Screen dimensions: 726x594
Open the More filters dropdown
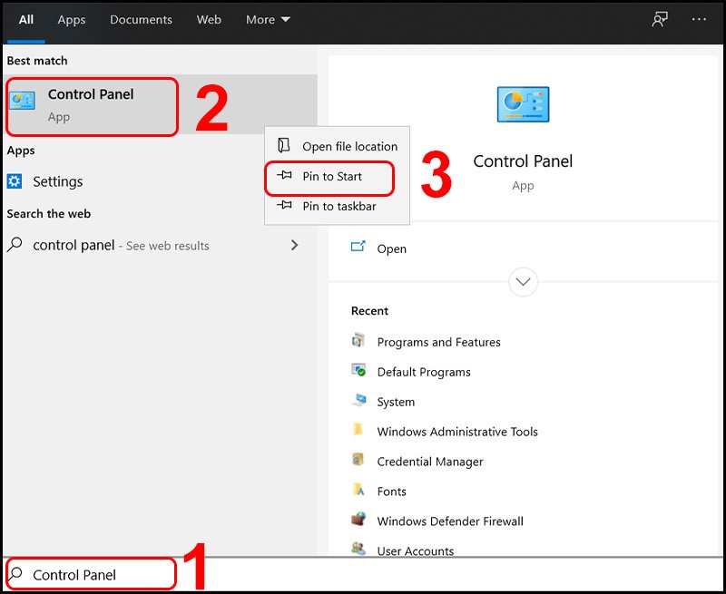coord(268,19)
